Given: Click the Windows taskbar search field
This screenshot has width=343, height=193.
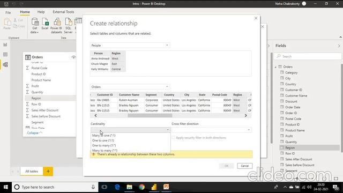Looking at the screenshot, I should (x=55, y=187).
